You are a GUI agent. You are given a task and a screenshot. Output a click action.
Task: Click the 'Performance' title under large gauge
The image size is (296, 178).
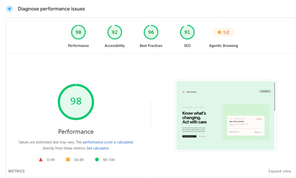pyautogui.click(x=76, y=132)
